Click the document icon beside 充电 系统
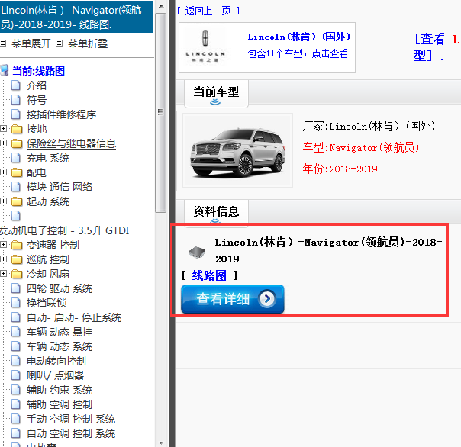461x447 pixels. 16,158
